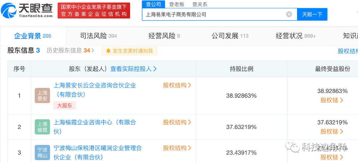
Task: Click the 上海榆霞 shareholder logo badge
Action: pyautogui.click(x=42, y=127)
